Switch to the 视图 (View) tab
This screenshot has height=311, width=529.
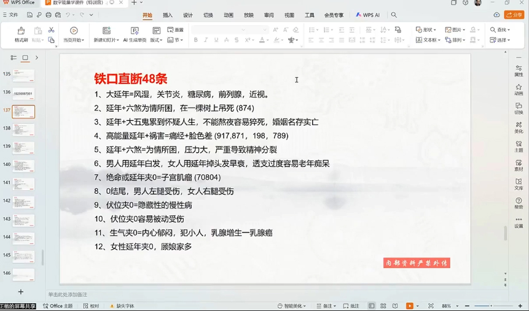point(289,15)
